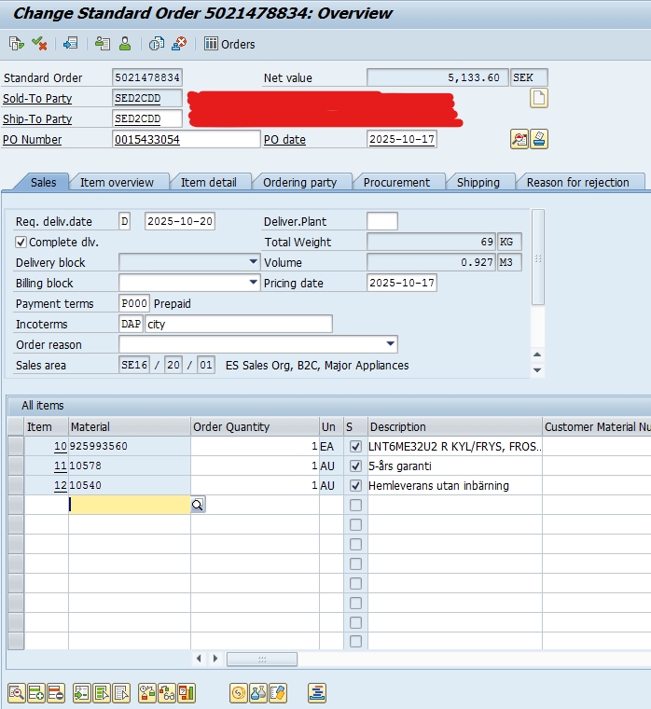Screen dimensions: 651x709
Task: Open the Order reason dropdown
Action: pyautogui.click(x=391, y=344)
